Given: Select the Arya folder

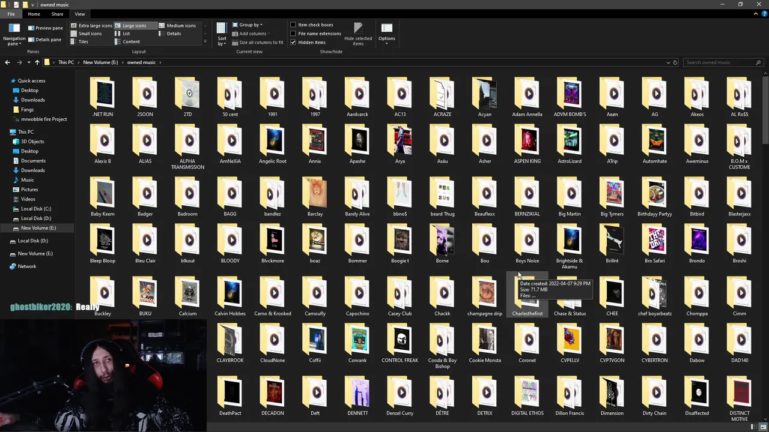Looking at the screenshot, I should click(400, 145).
